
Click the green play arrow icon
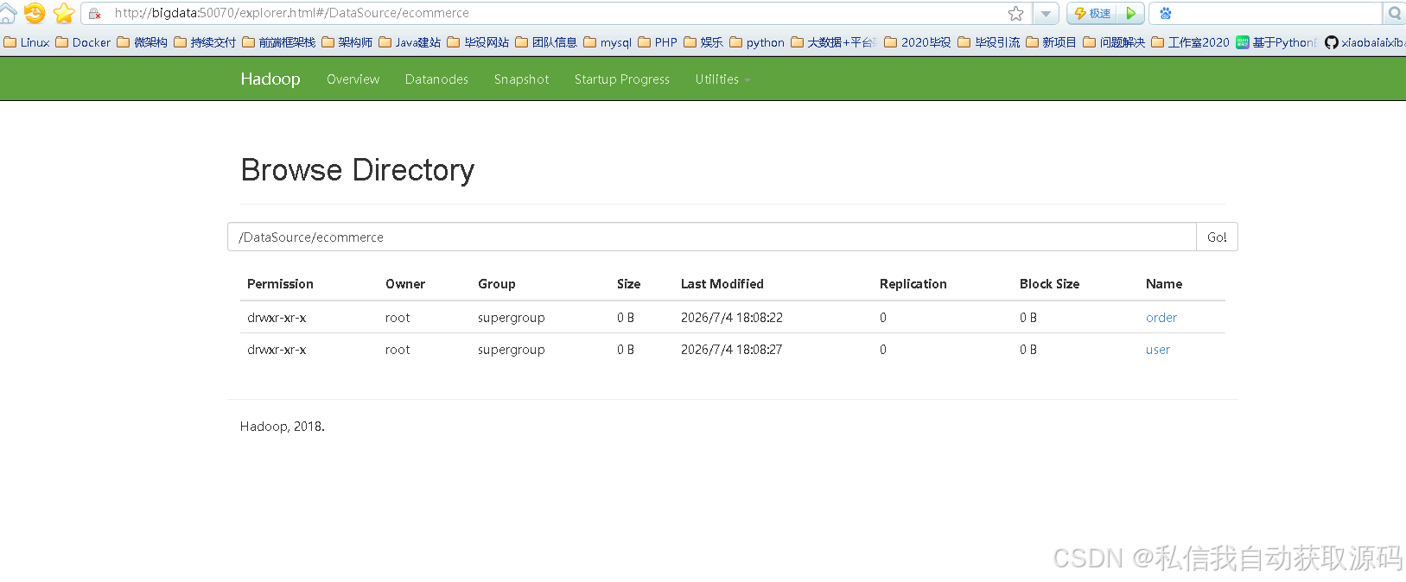click(x=1130, y=14)
